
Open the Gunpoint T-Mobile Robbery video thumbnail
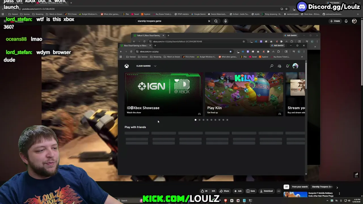(x=295, y=195)
